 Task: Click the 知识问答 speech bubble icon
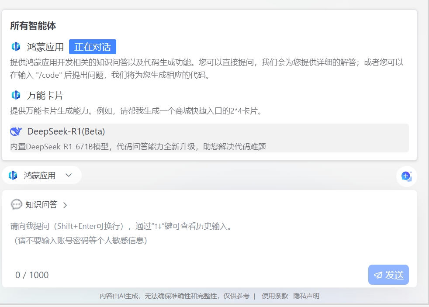pyautogui.click(x=16, y=204)
